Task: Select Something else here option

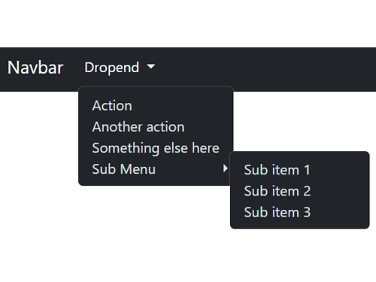Action: (156, 148)
